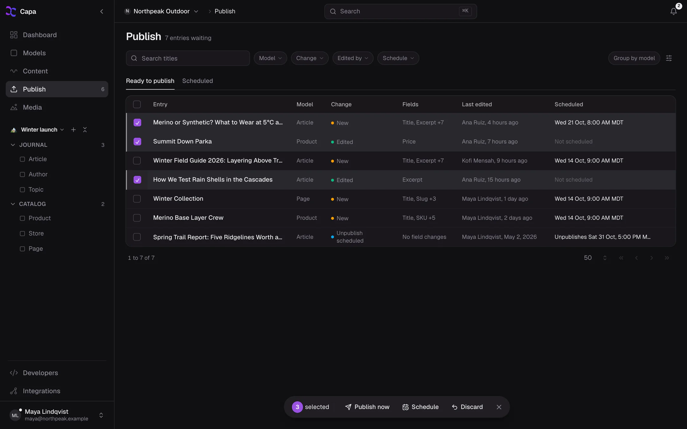Switch to the Scheduled tab
The height and width of the screenshot is (429, 687).
198,81
